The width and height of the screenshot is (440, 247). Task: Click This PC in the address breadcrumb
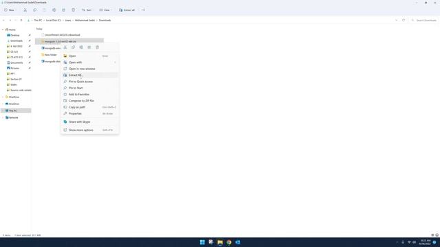click(38, 21)
